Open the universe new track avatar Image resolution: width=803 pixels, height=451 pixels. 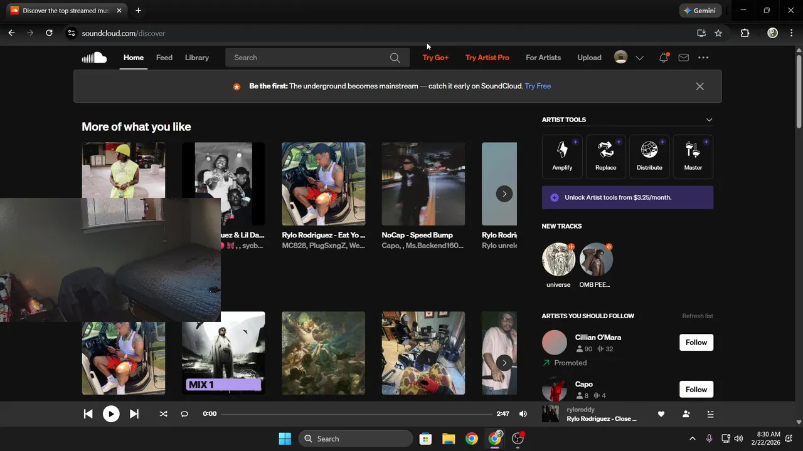click(558, 259)
